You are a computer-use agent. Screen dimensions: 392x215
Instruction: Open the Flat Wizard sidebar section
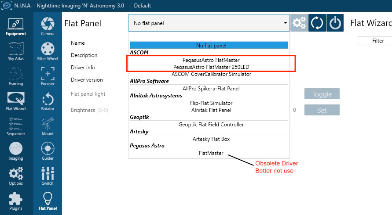coord(16,101)
